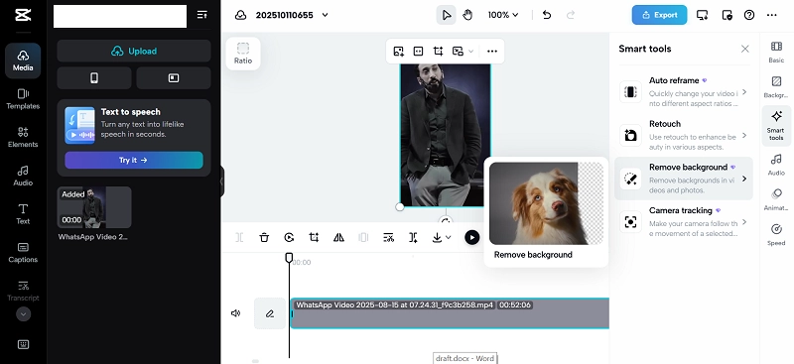Open the Templates panel
Screen dimensions: 794x364
point(23,99)
